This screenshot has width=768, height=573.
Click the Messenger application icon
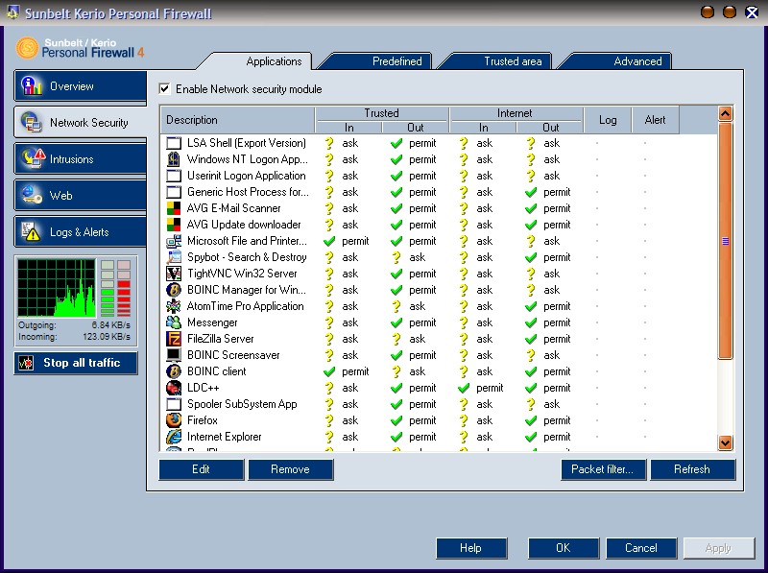coord(174,322)
